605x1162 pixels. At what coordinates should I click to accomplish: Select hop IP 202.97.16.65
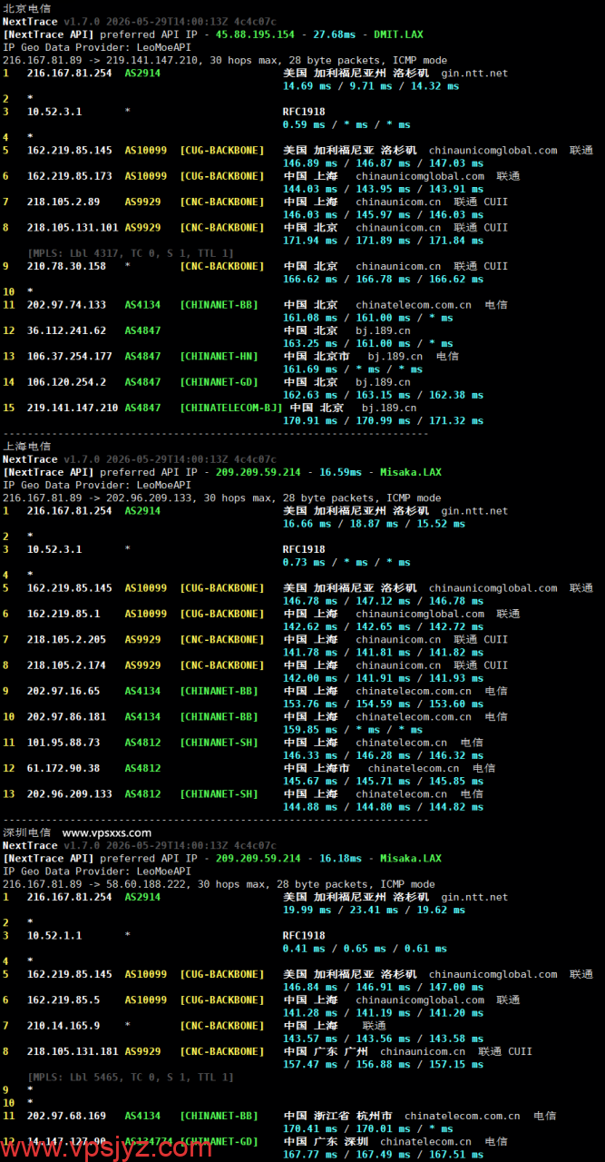[63, 691]
